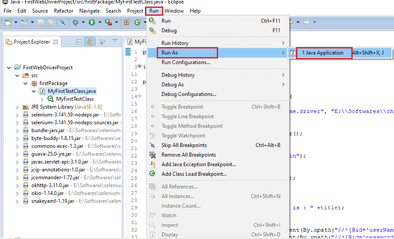Open the Navigate menu
The height and width of the screenshot is (239, 394).
pos(89,11)
